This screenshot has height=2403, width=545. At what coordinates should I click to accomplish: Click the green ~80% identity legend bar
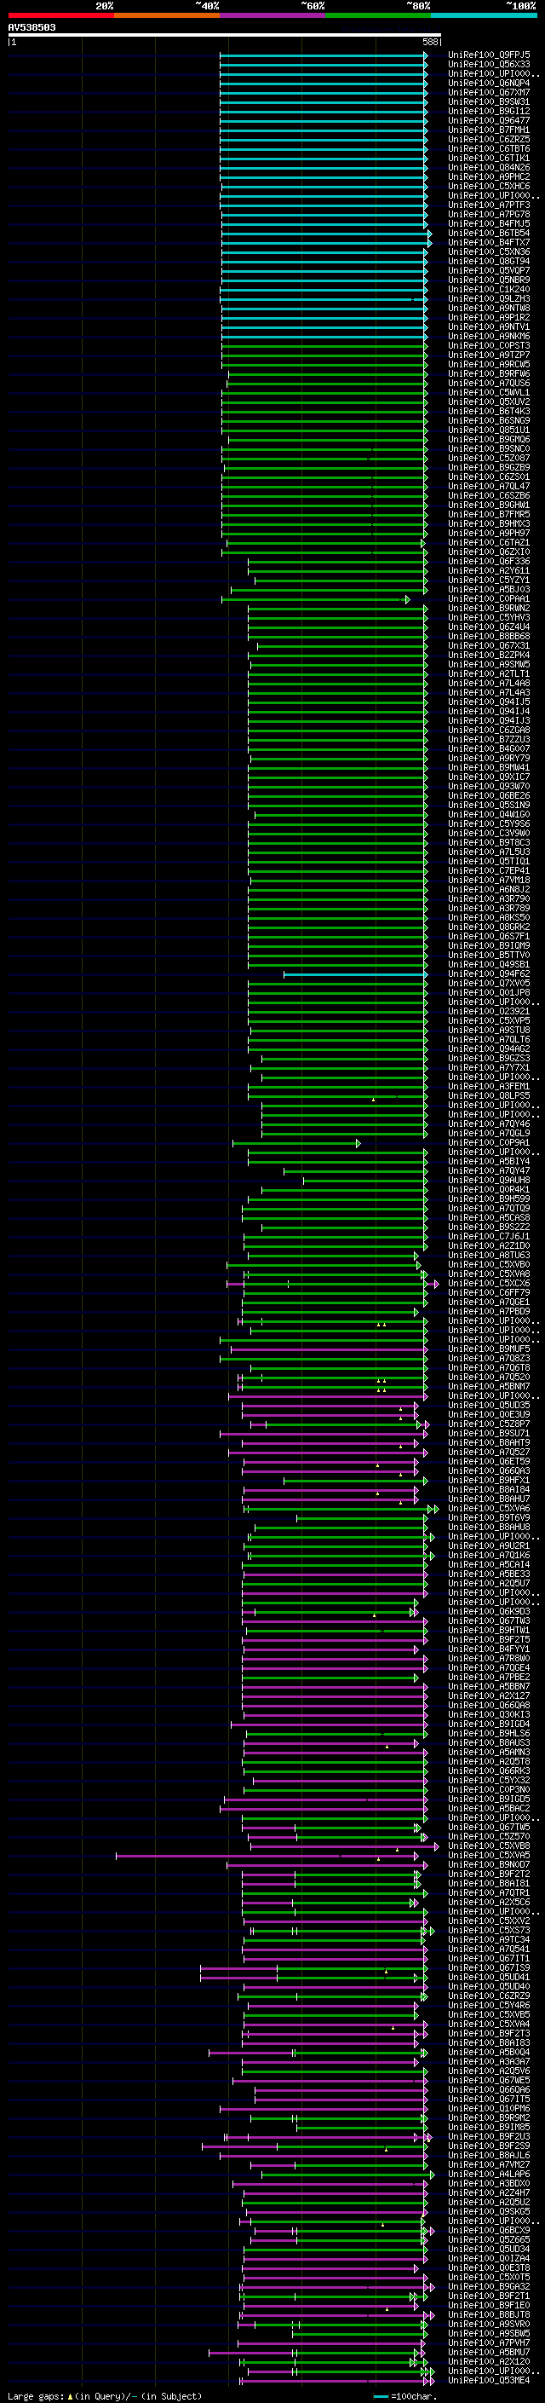click(x=378, y=15)
